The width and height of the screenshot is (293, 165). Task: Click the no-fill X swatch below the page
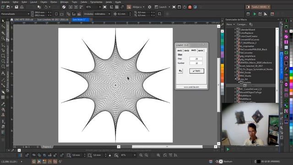coord(19,150)
